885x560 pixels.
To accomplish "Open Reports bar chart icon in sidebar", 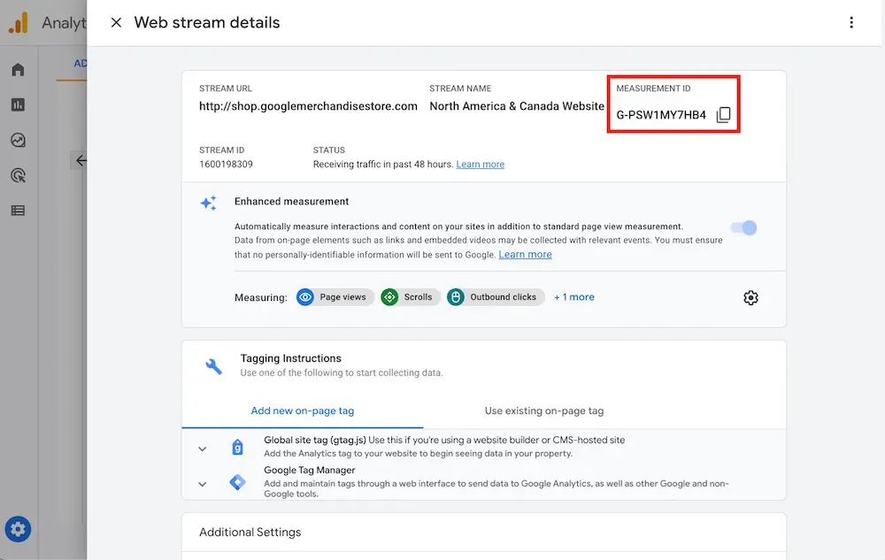I will [18, 105].
